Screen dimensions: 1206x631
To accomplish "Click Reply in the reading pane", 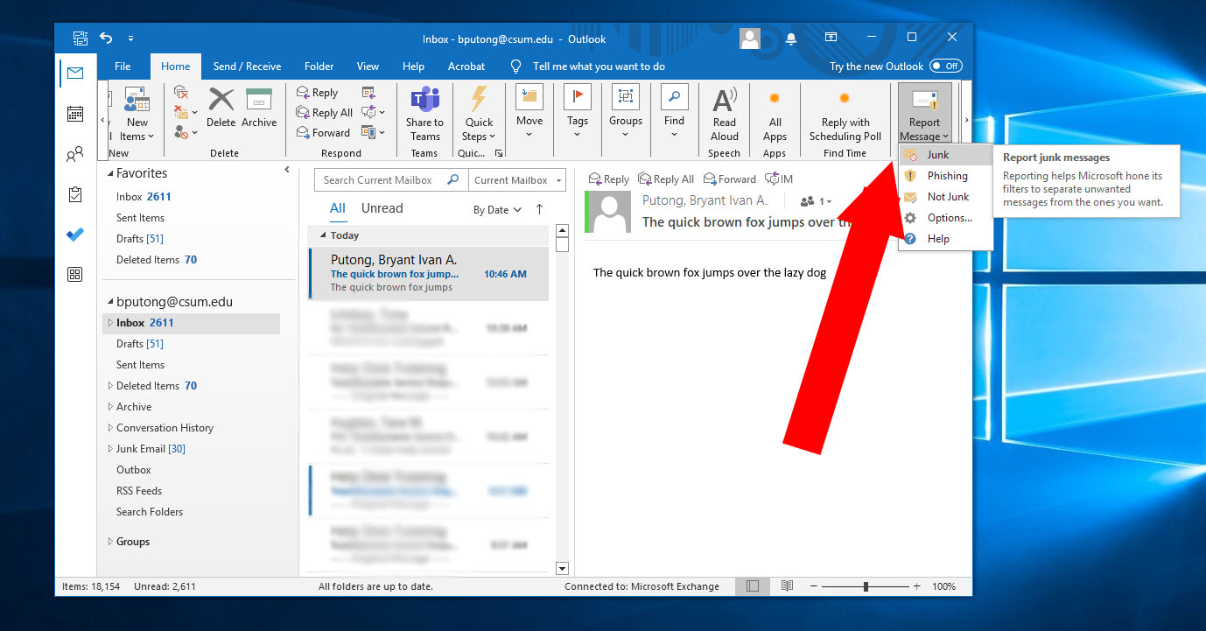I will (608, 179).
